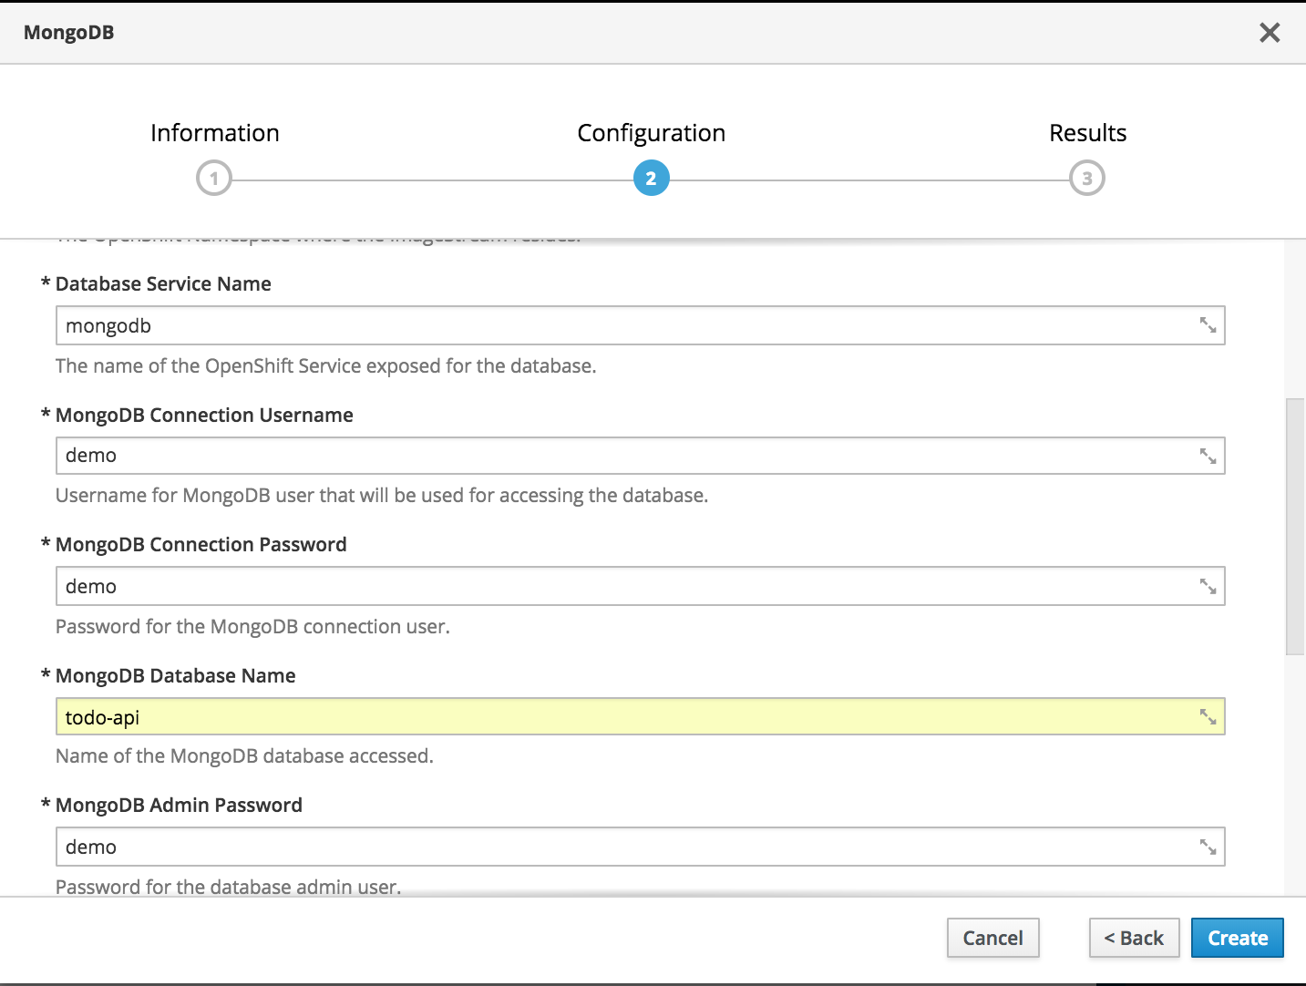Focus the MongoDB Connection Password input

coord(641,586)
